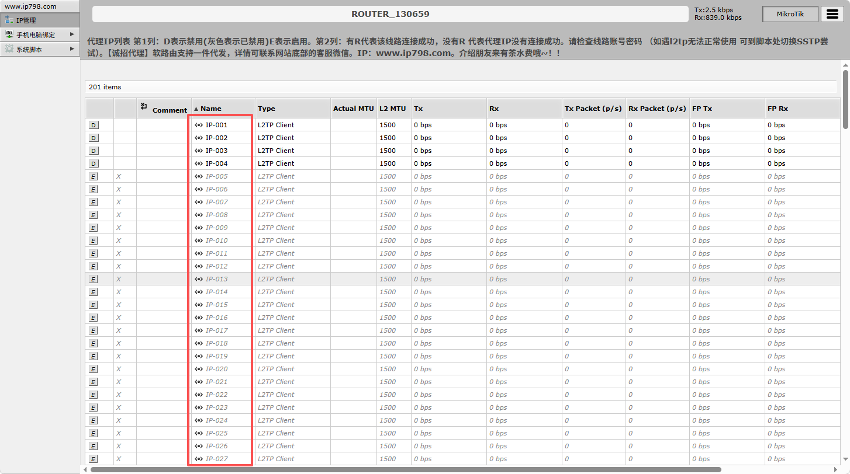Click the 201 items count bar
The image size is (850, 474).
point(461,87)
